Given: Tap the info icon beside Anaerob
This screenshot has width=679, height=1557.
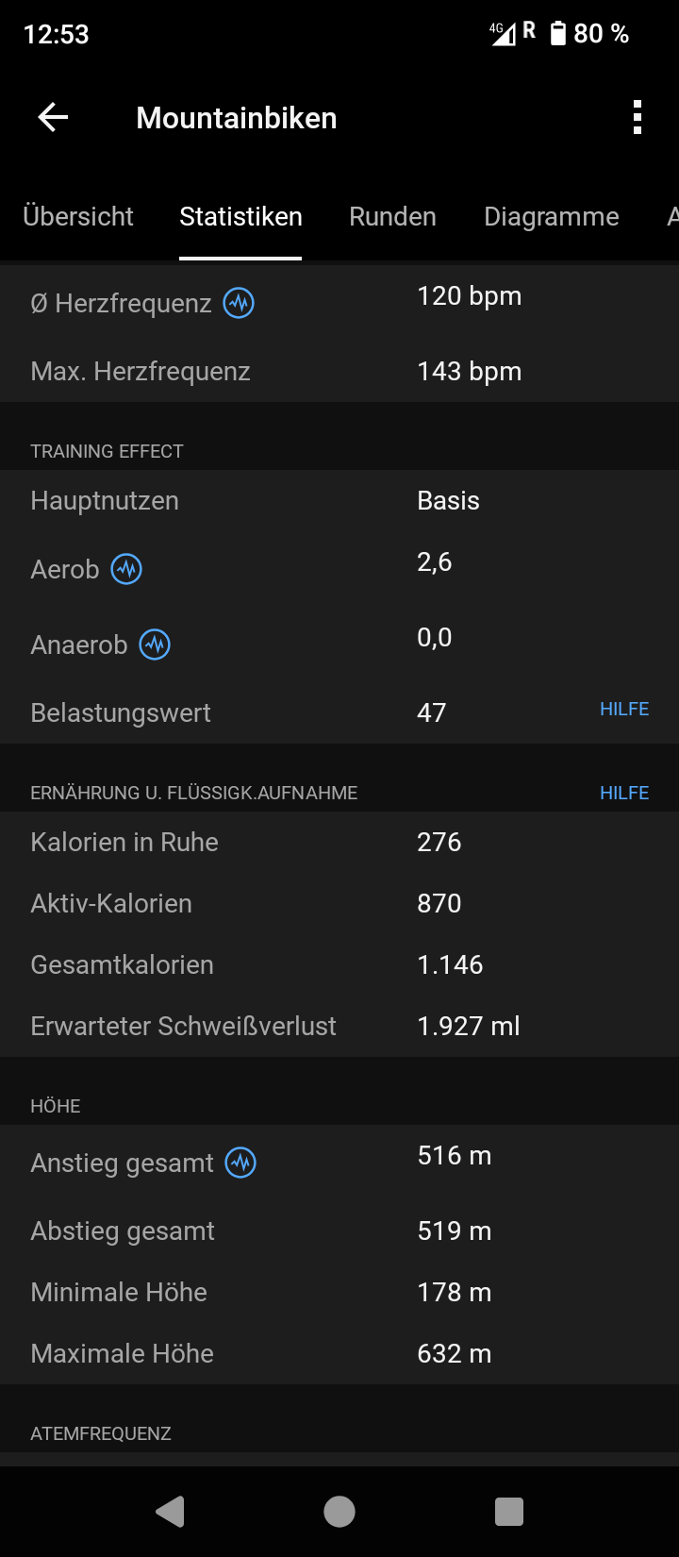Looking at the screenshot, I should pyautogui.click(x=155, y=645).
